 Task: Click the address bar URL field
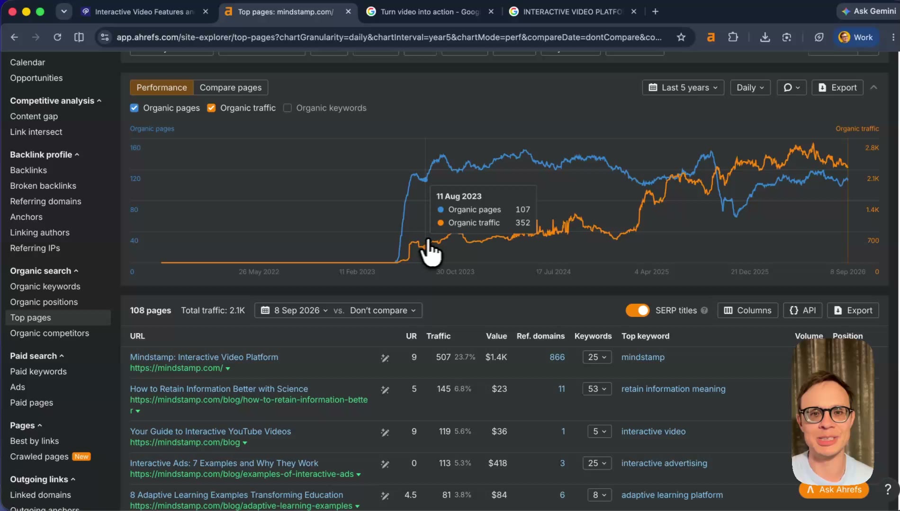coord(388,37)
